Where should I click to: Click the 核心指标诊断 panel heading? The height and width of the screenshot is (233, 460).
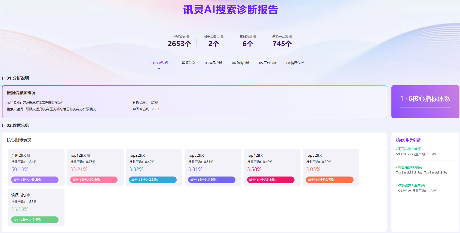(408, 140)
